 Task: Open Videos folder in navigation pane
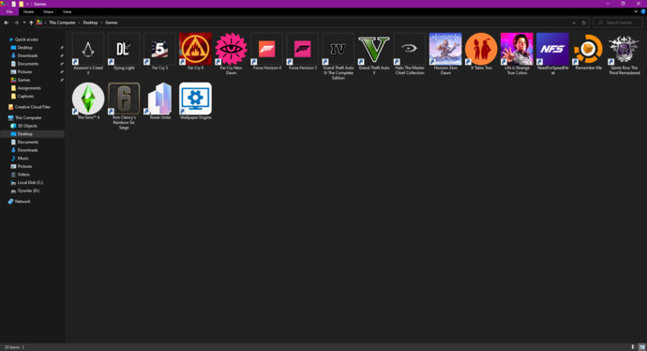(x=23, y=175)
